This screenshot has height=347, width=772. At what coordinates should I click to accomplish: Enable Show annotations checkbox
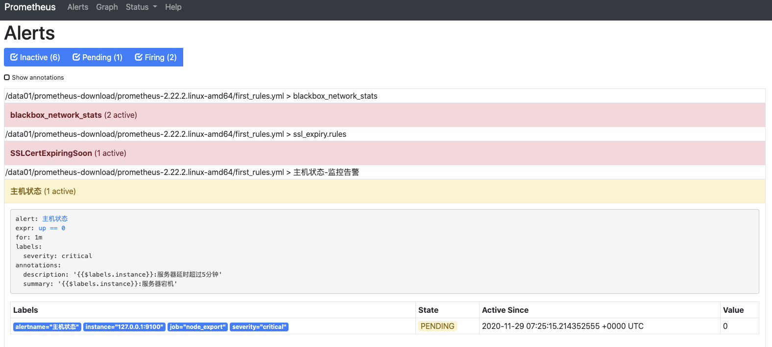[x=7, y=77]
